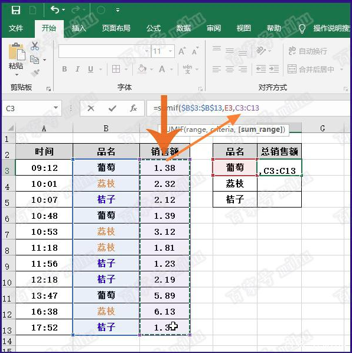Click the Copy icon
The image size is (352, 353).
[34, 60]
